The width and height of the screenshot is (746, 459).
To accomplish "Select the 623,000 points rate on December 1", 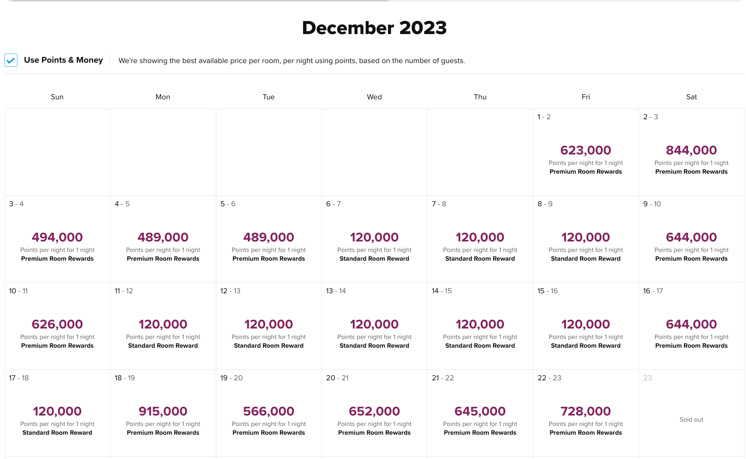I will 585,150.
